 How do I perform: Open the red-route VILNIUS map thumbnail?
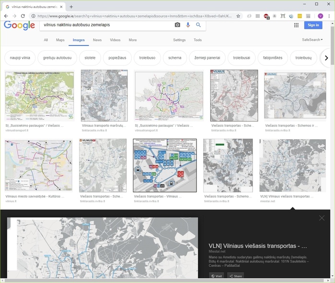point(234,96)
